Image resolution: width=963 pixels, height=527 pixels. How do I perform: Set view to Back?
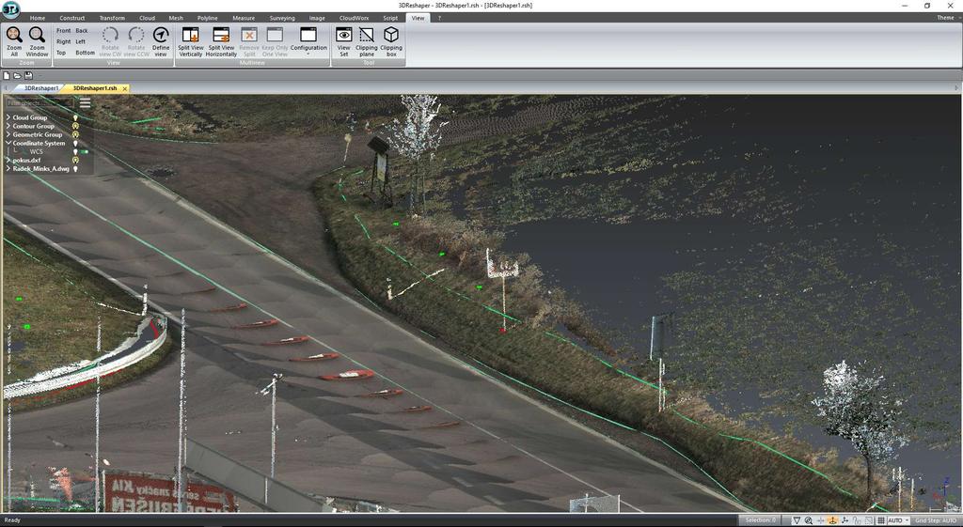(82, 31)
